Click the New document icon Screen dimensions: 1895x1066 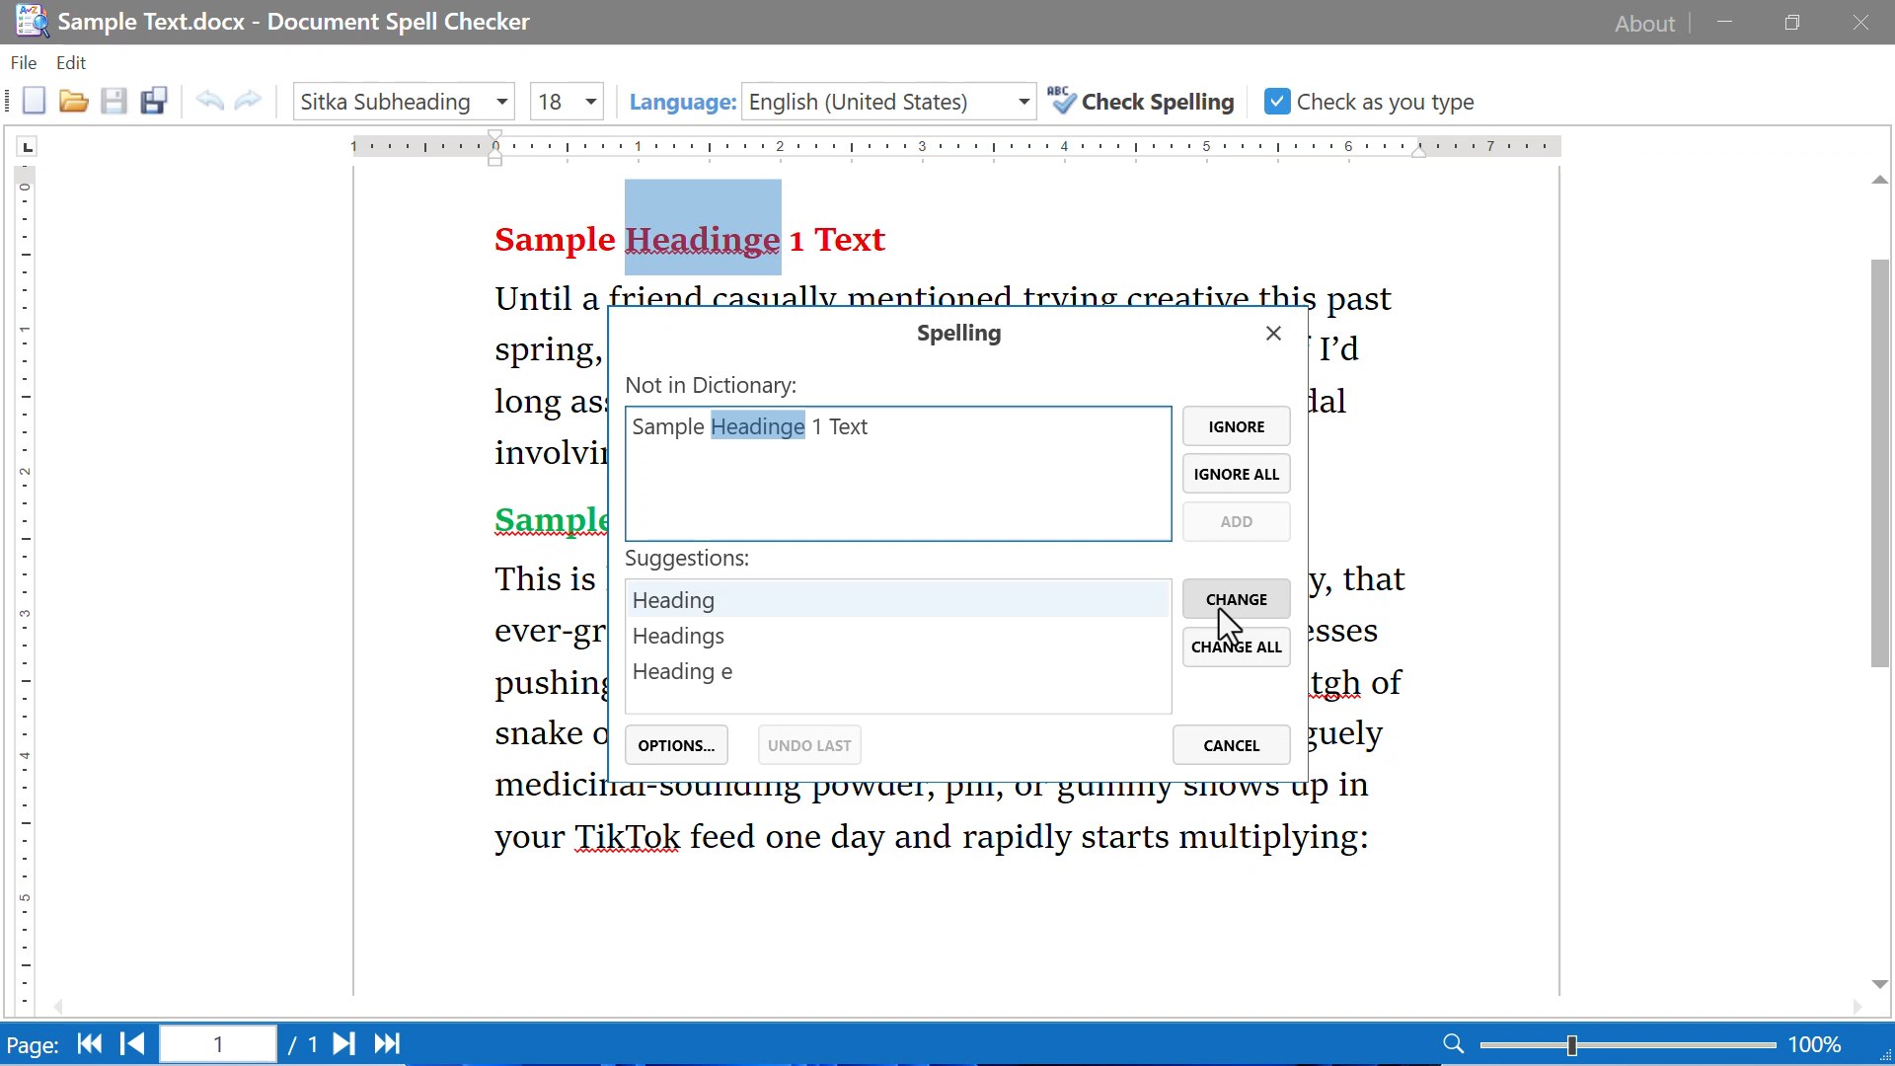point(34,102)
